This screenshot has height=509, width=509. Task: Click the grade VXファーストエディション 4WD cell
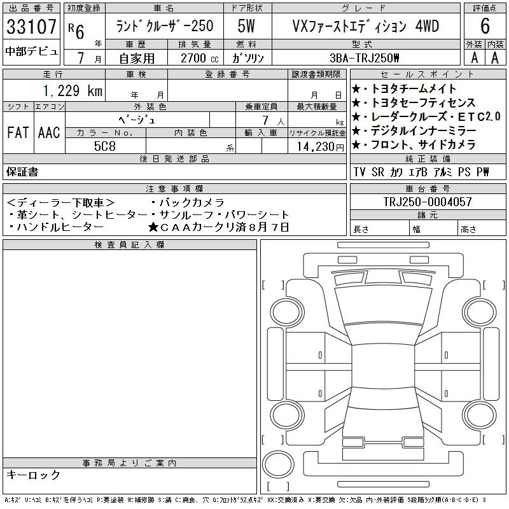pos(366,26)
